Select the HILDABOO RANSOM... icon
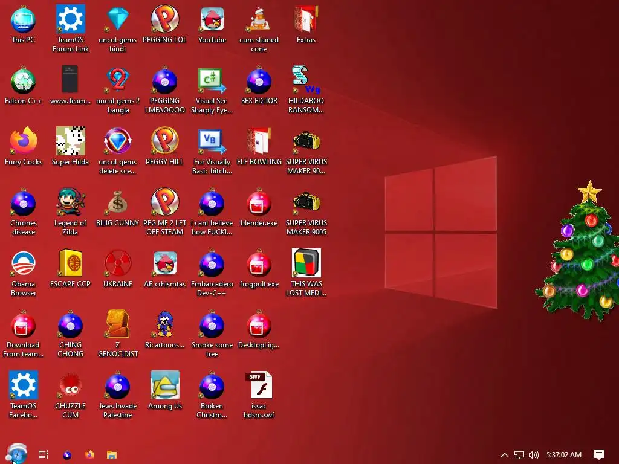 tap(306, 90)
